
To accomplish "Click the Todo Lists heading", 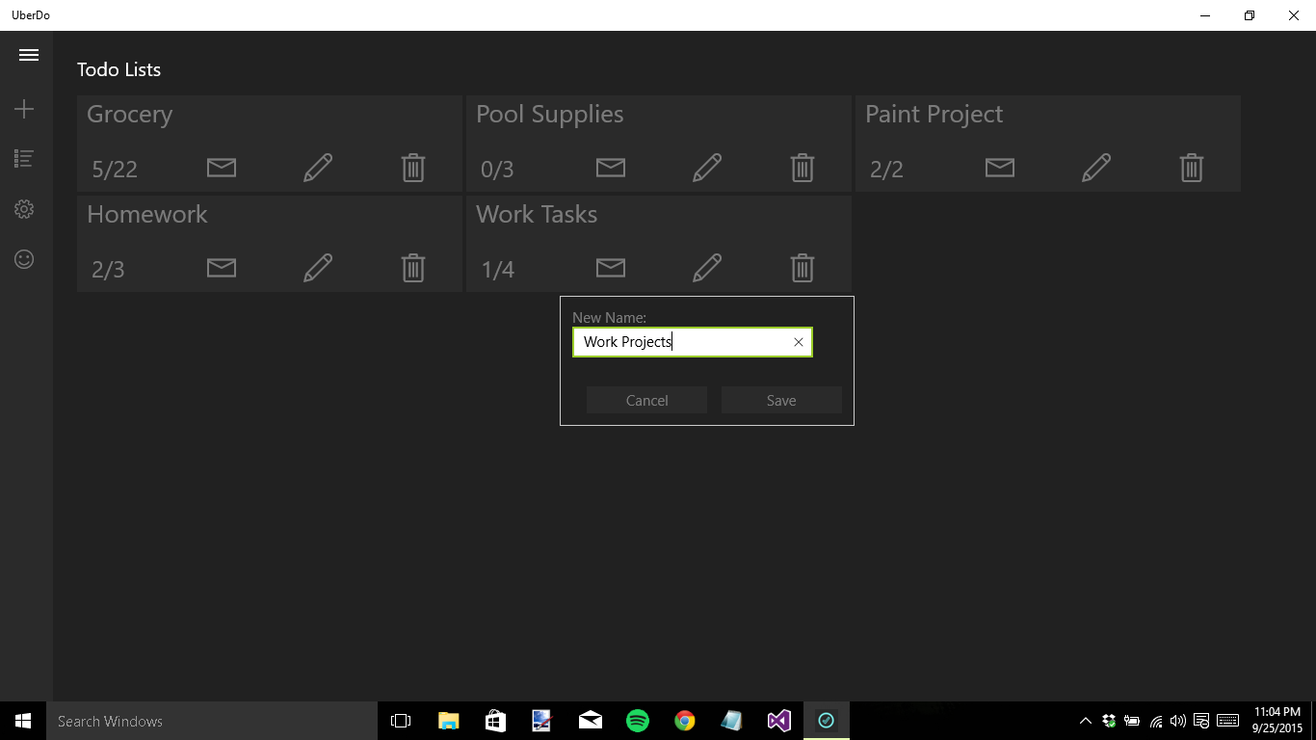I will click(118, 69).
